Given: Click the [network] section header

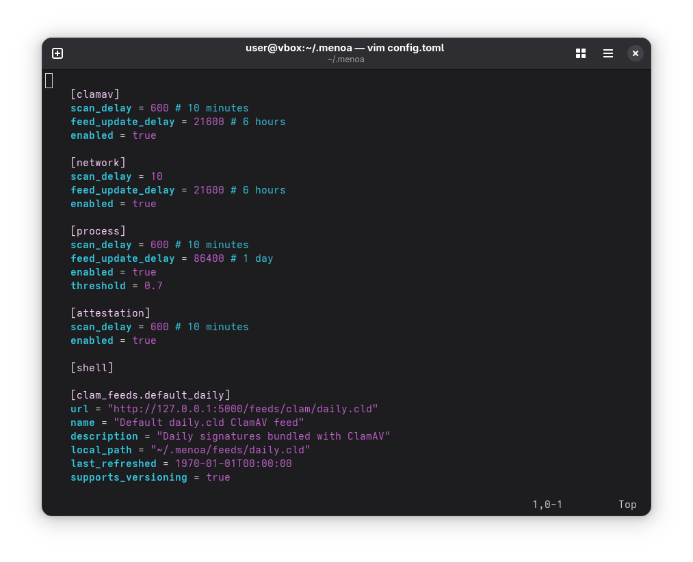Looking at the screenshot, I should click(98, 163).
